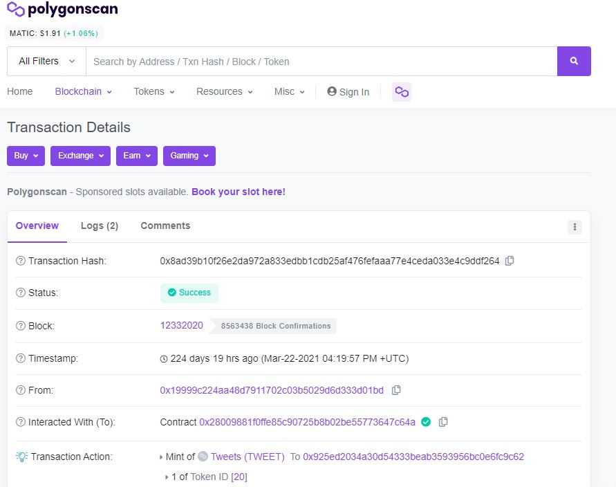This screenshot has height=487, width=616.
Task: Open the Gaming dropdown
Action: [x=189, y=156]
